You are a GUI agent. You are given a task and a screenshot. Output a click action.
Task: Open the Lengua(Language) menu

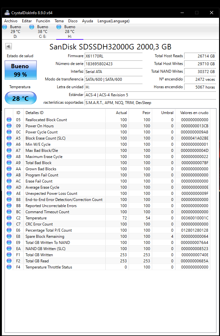[x=113, y=21]
